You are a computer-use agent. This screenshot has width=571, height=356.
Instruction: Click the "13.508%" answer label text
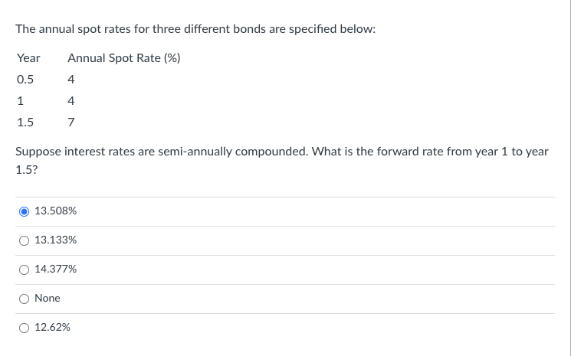point(55,211)
